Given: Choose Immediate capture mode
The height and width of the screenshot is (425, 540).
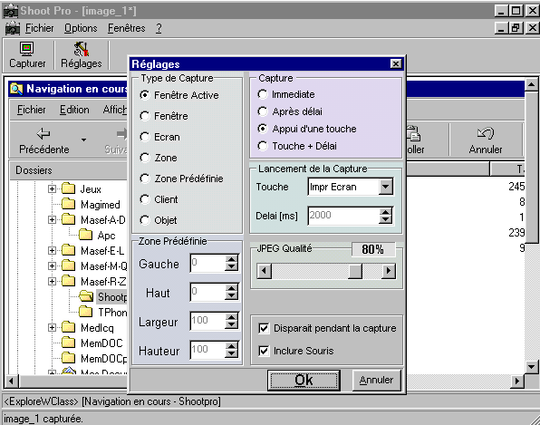Looking at the screenshot, I should (263, 94).
